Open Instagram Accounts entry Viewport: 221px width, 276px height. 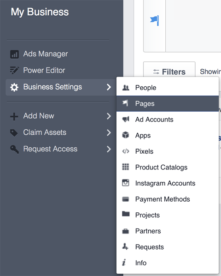[x=168, y=183]
